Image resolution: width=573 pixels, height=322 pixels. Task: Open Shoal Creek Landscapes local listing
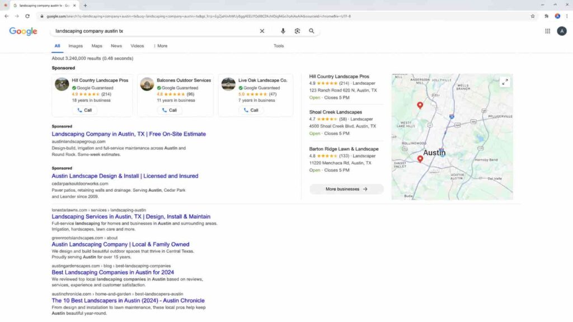coord(336,112)
